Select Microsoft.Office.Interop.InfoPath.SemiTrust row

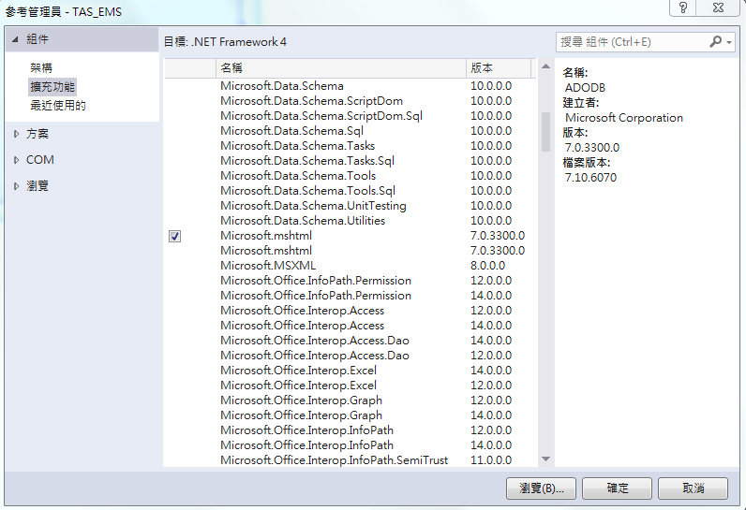[351, 460]
